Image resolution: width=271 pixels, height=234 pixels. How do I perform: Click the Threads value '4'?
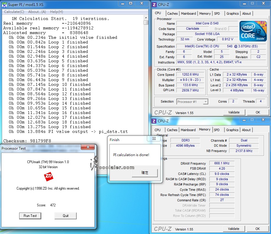(x=261, y=101)
